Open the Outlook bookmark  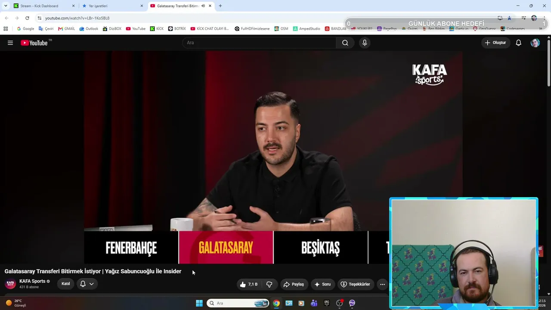tap(89, 29)
